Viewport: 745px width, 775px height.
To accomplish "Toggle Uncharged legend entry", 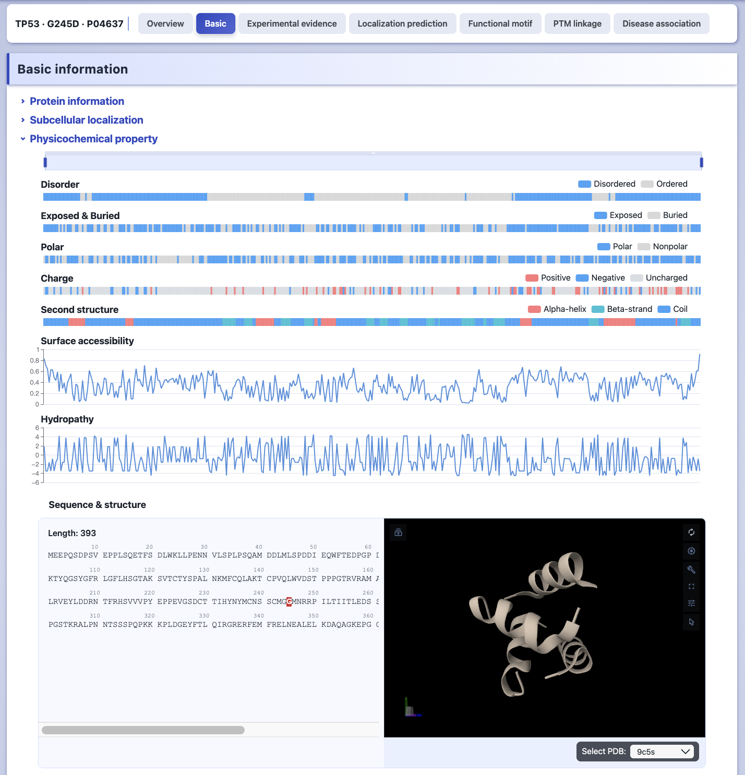I will (659, 278).
